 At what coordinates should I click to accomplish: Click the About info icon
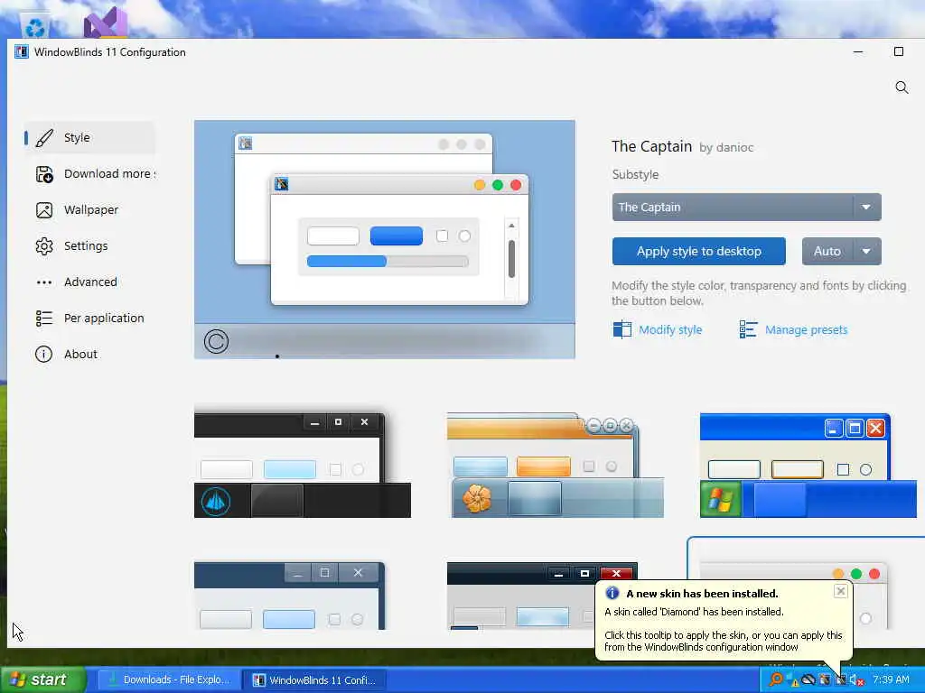point(43,354)
